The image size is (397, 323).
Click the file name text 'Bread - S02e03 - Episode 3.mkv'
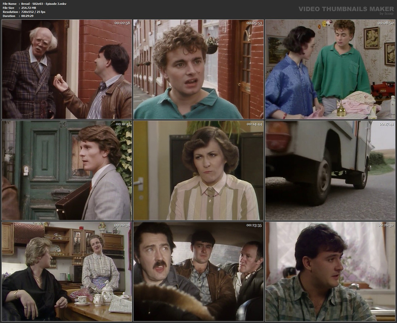44,4
